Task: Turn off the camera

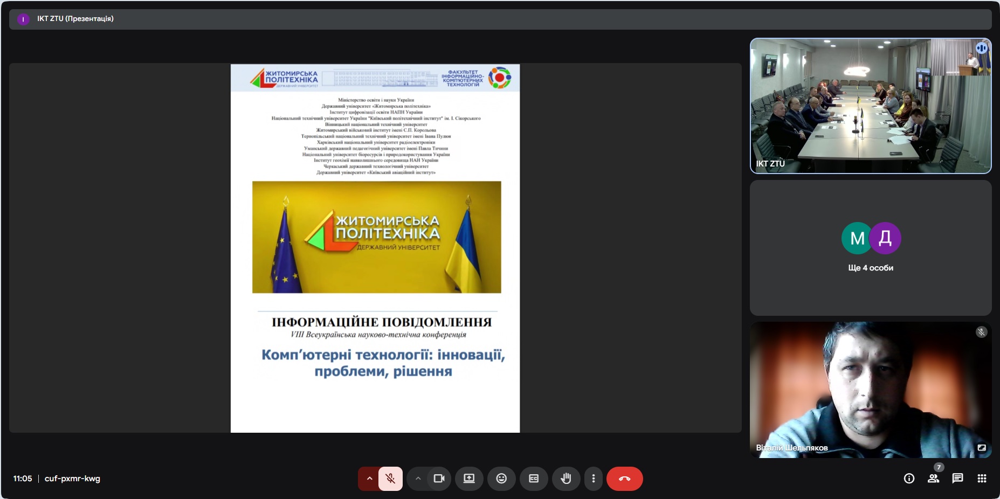Action: pyautogui.click(x=439, y=479)
